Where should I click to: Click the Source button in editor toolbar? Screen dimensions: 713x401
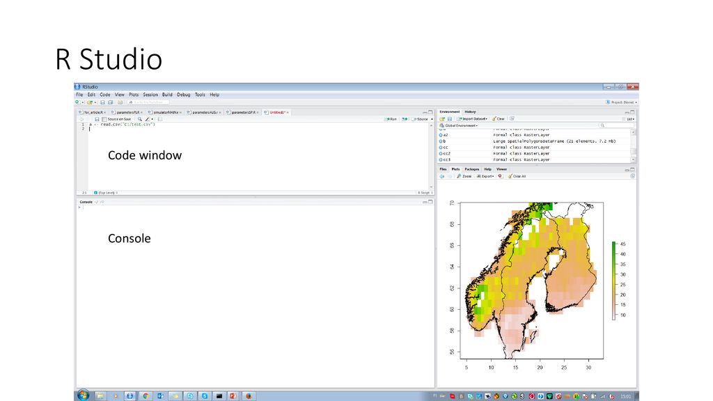click(x=420, y=119)
